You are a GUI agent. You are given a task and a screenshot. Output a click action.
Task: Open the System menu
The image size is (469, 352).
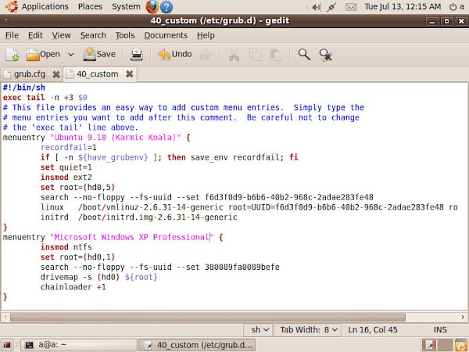coord(126,6)
